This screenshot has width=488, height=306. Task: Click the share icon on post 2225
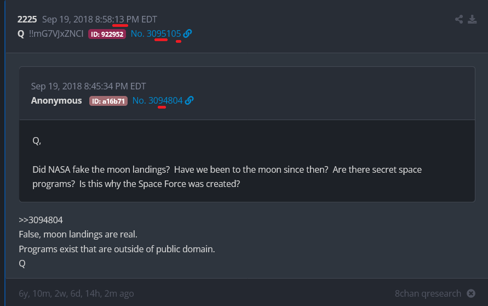tap(459, 20)
